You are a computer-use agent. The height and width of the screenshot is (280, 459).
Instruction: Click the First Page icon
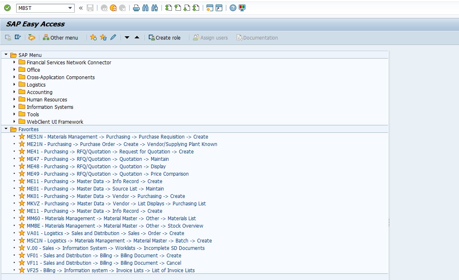pos(168,8)
